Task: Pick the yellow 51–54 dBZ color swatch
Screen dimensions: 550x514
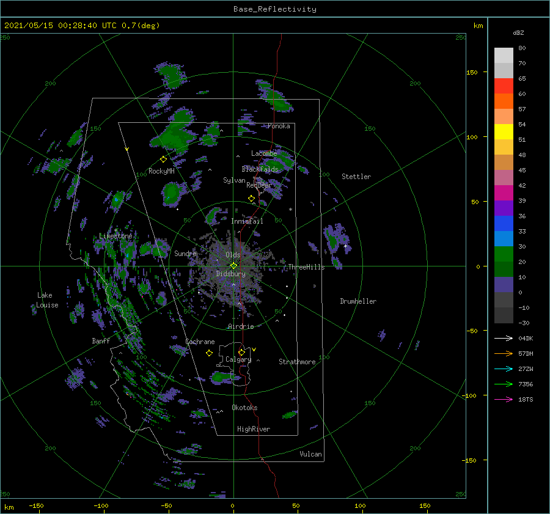Action: [504, 132]
